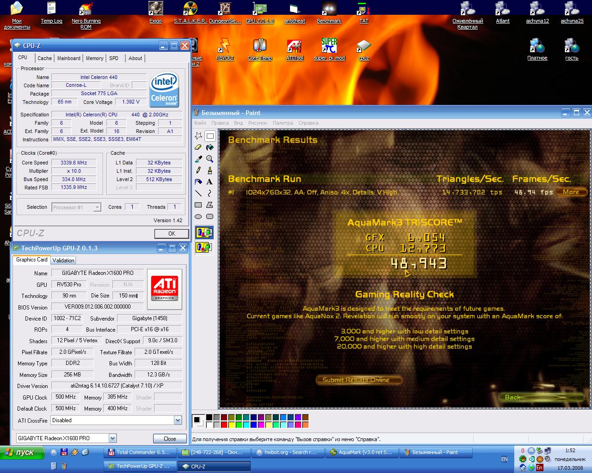Screen dimensions: 592x473
Task: Launch the super_pi_mod desktop icon
Action: coord(329,50)
